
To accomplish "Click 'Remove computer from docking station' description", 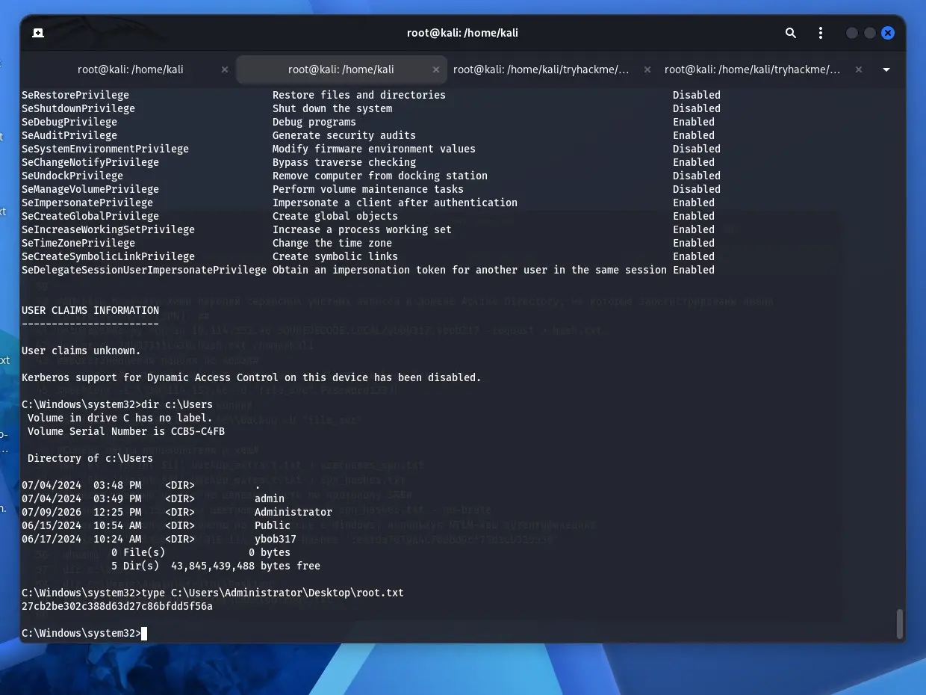I will (x=380, y=176).
